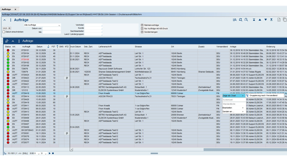Jump to first record arrow icon
This screenshot has width=287, height=161.
click(254, 20)
